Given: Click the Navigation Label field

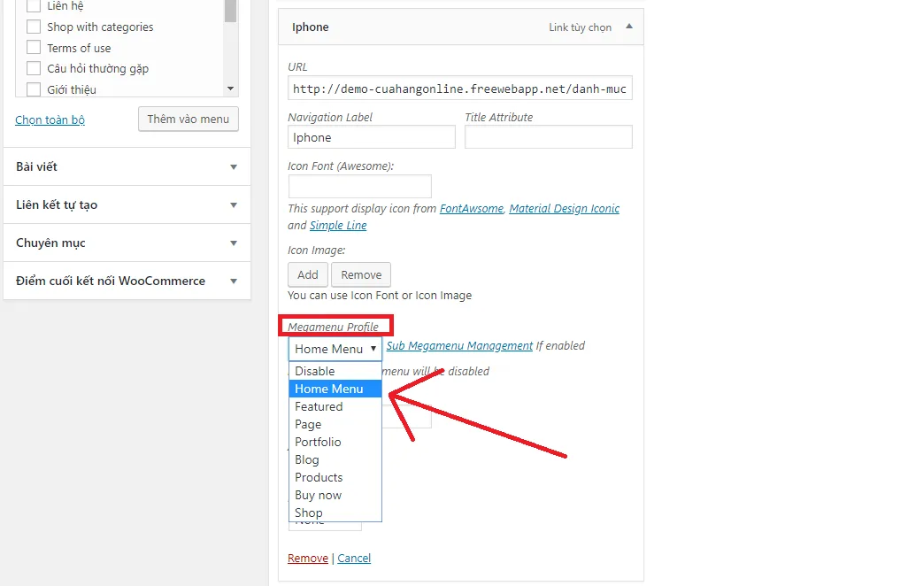Looking at the screenshot, I should click(x=371, y=137).
